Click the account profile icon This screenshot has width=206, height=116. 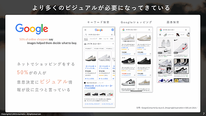click(112, 30)
